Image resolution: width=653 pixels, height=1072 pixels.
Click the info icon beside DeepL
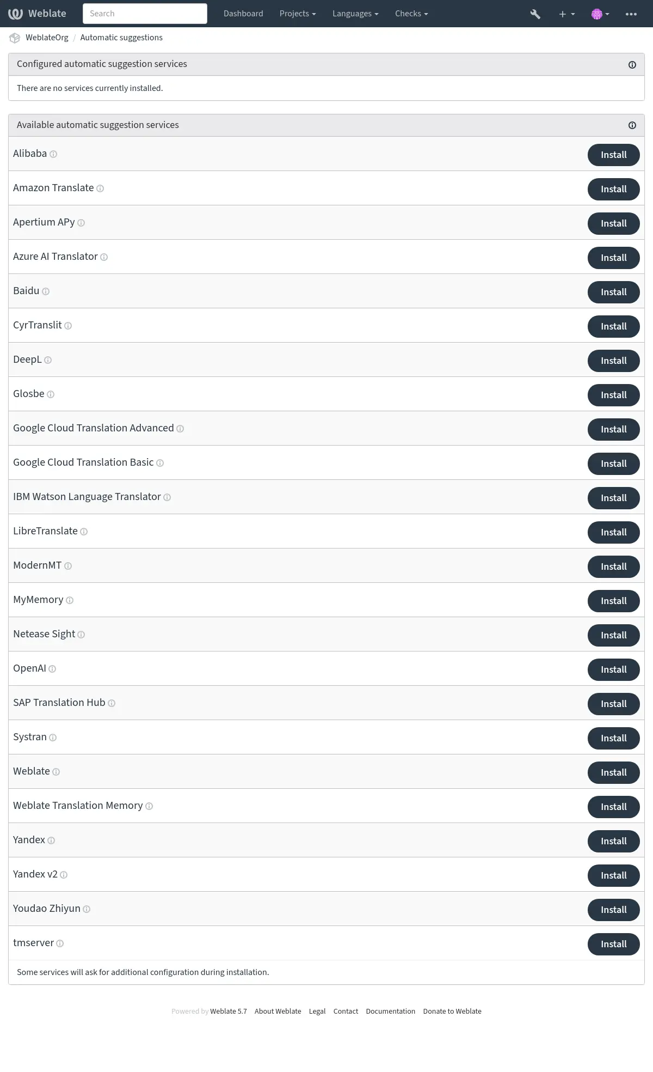pyautogui.click(x=48, y=360)
